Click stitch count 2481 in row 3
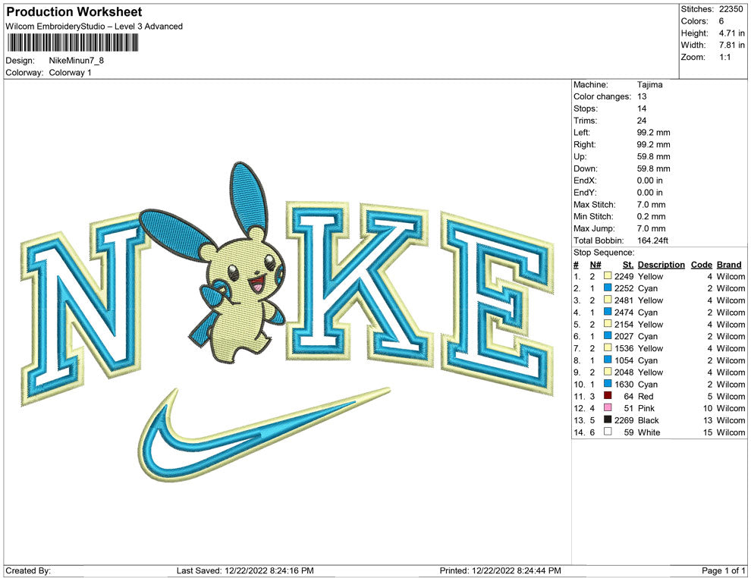751x578 pixels. (624, 300)
